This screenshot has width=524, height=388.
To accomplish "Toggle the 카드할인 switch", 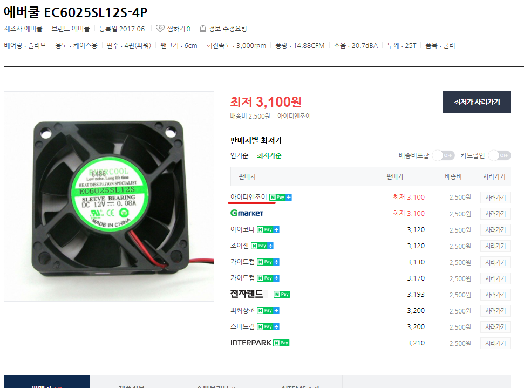I will tap(499, 155).
